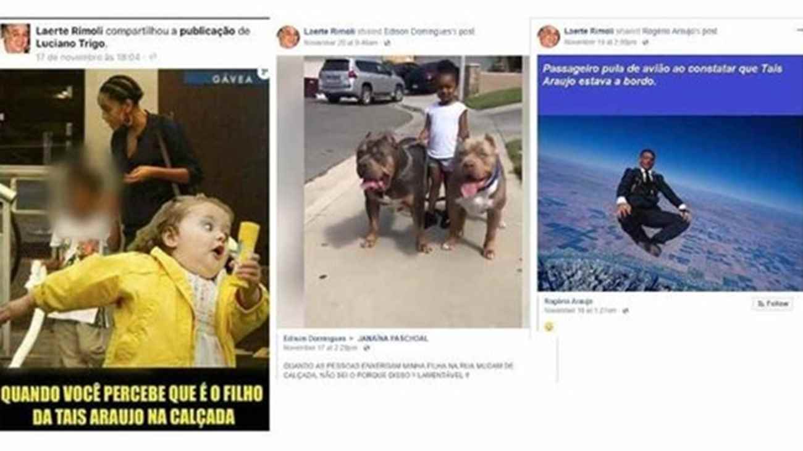Click the emoji reaction under Rogério Araujo's post
The image size is (803, 451).
pos(549,327)
